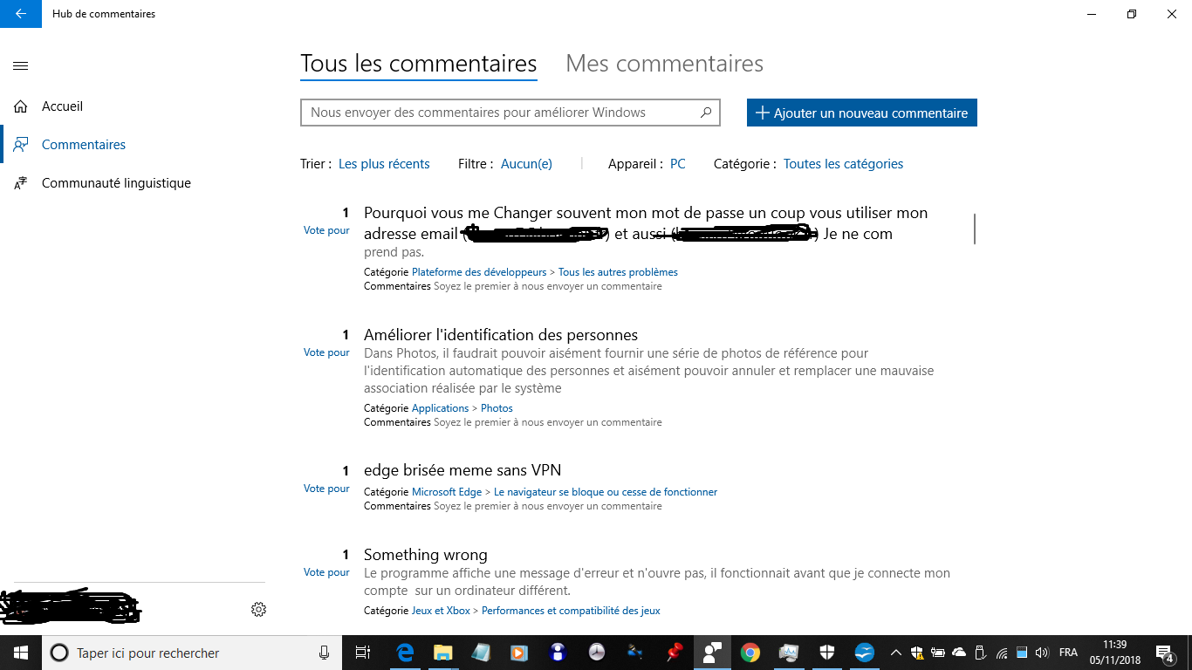Launch Google Chrome from taskbar
The width and height of the screenshot is (1192, 670).
(x=750, y=653)
